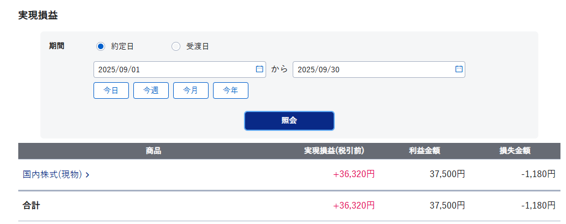The image size is (566, 224).
Task: Expand the chevron arrow beside 国内株式(現物)
Action: (x=88, y=175)
